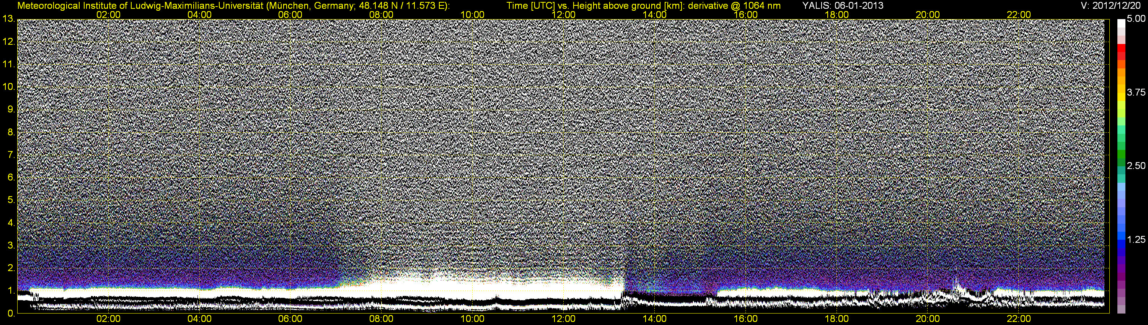
Task: Click the 16:00 label on the top time axis
Action: pyautogui.click(x=745, y=15)
